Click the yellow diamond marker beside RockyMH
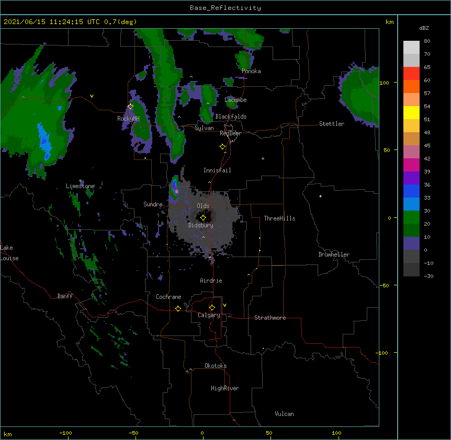451x440 pixels. [130, 107]
